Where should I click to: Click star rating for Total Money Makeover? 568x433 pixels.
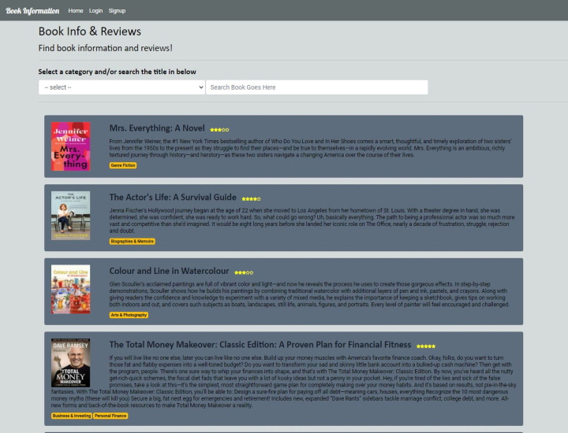coord(426,346)
